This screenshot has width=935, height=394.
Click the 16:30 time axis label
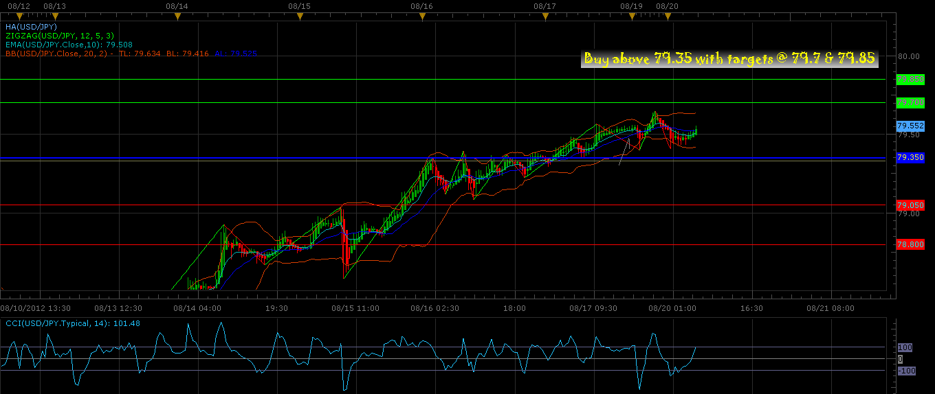click(x=751, y=308)
